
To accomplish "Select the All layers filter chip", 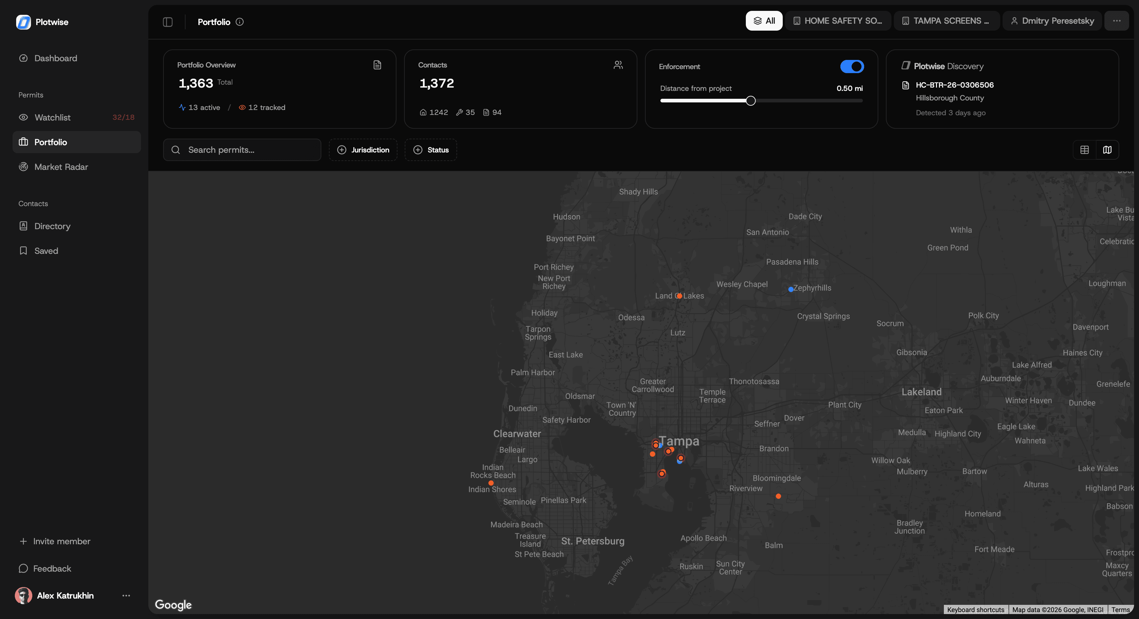I will coord(764,20).
